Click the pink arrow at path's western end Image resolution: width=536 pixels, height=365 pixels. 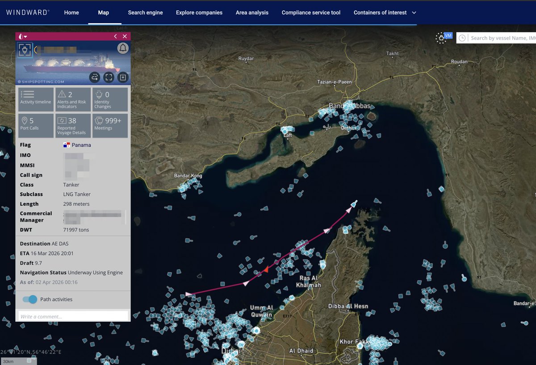189,294
